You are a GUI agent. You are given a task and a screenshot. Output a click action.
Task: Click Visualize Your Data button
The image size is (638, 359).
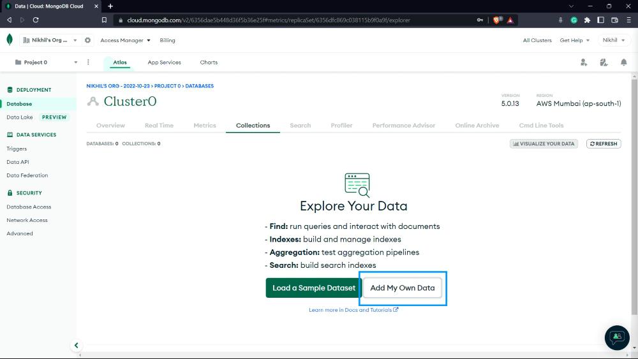click(x=544, y=143)
